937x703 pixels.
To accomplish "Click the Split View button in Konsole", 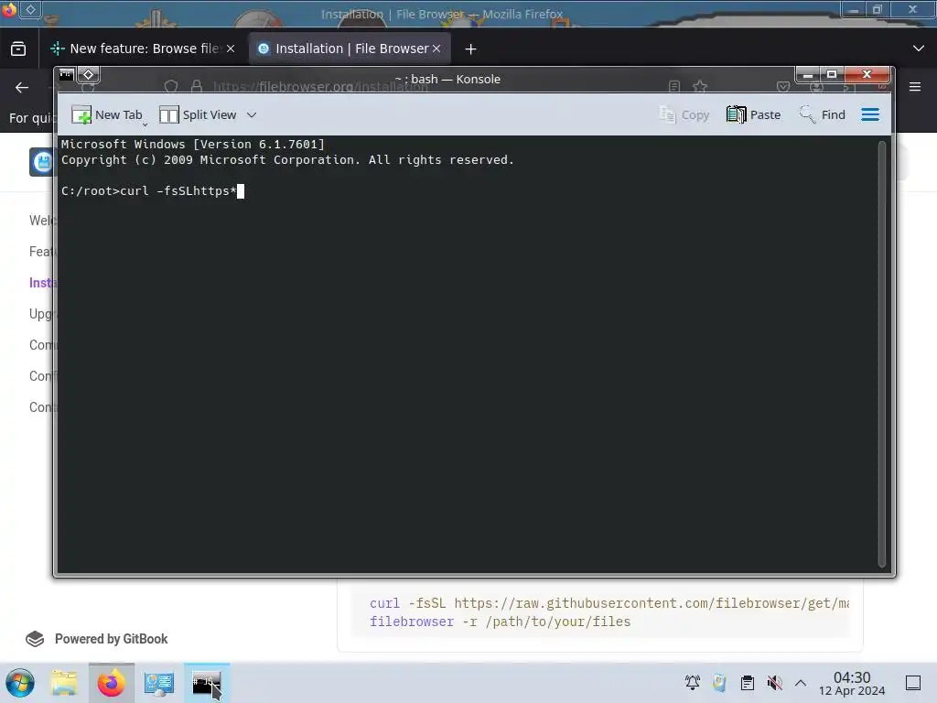I will pos(198,114).
